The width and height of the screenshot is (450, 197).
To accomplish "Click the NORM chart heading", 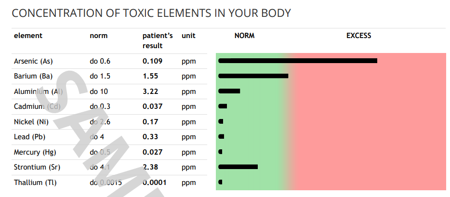I will [245, 36].
